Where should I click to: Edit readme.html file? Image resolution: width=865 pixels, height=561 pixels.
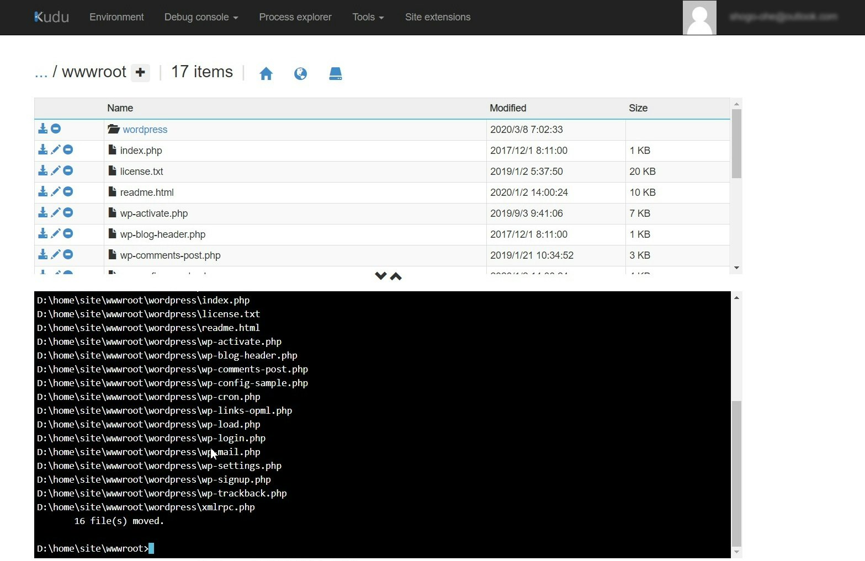click(55, 191)
